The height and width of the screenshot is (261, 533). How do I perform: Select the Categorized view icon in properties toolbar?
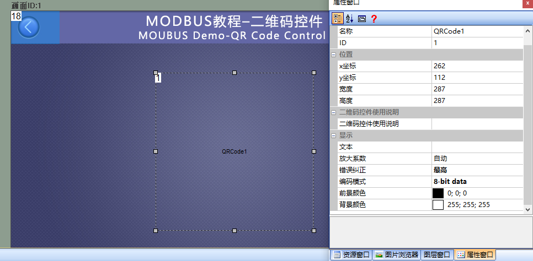[337, 19]
